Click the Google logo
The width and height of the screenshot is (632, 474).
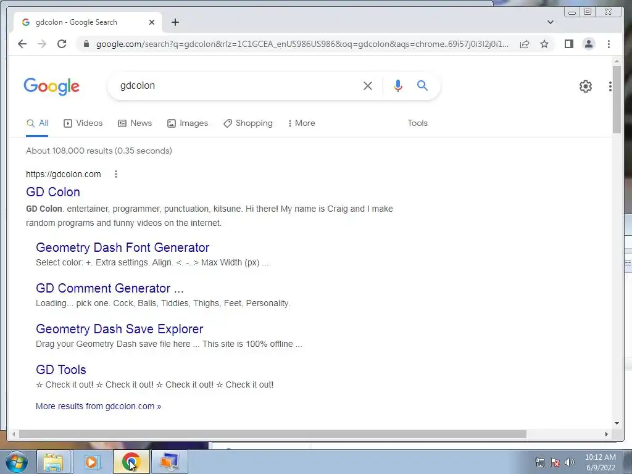pyautogui.click(x=52, y=86)
